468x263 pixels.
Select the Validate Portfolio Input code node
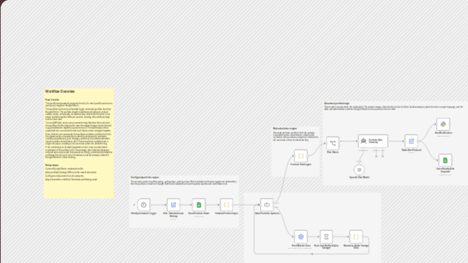coord(226,205)
